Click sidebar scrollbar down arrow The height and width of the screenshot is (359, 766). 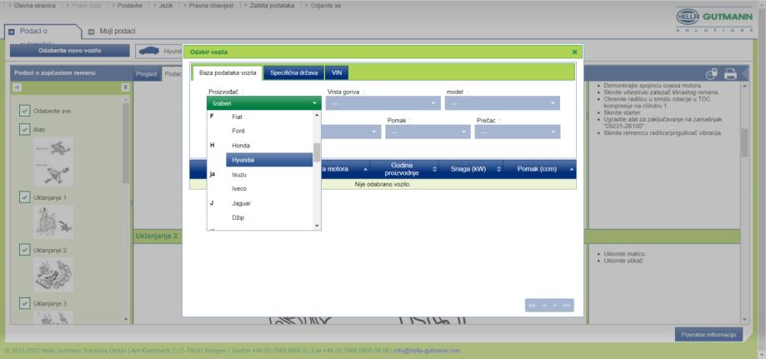point(126,319)
